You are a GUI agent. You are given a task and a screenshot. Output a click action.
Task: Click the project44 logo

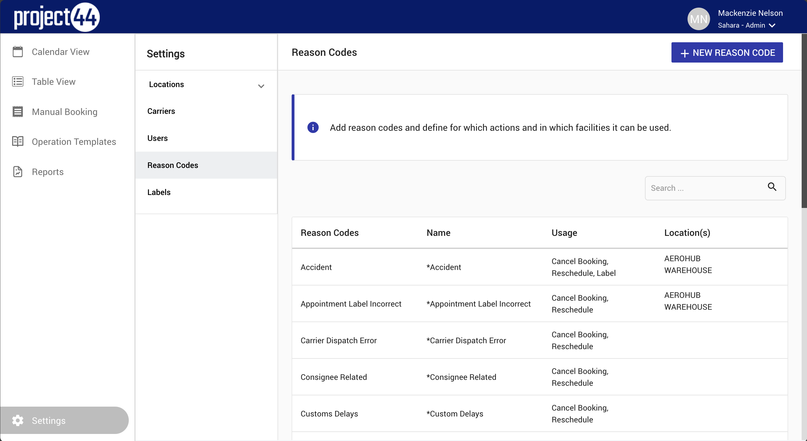click(57, 17)
